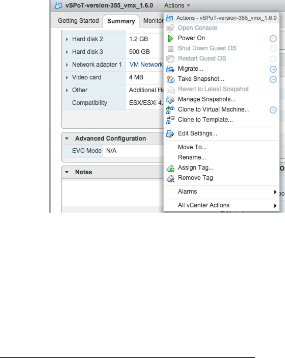Choose Migrate... from Actions menu
Viewport: 285px width, 358px height.
(x=190, y=69)
